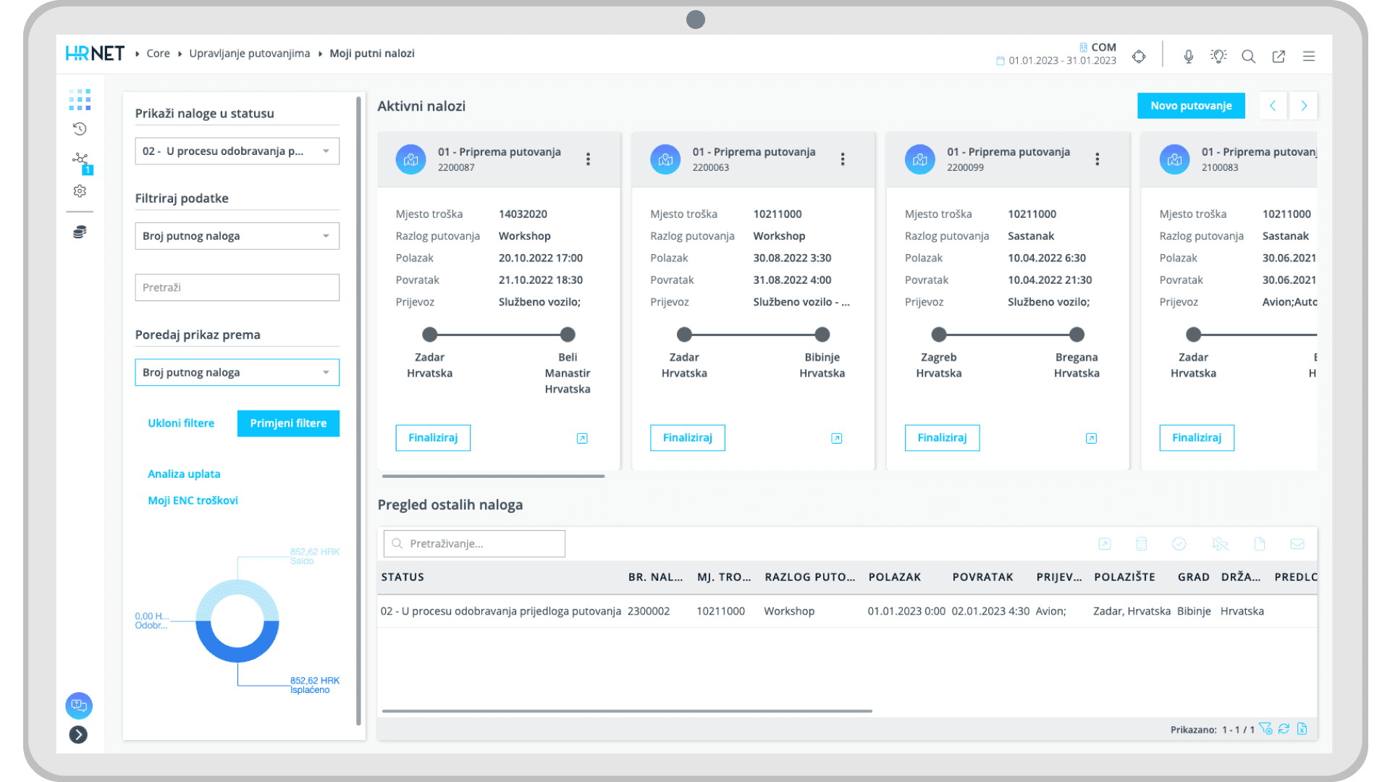Viewport: 1390px width, 782px height.
Task: Select table row with order 2300002
Action: (x=847, y=611)
